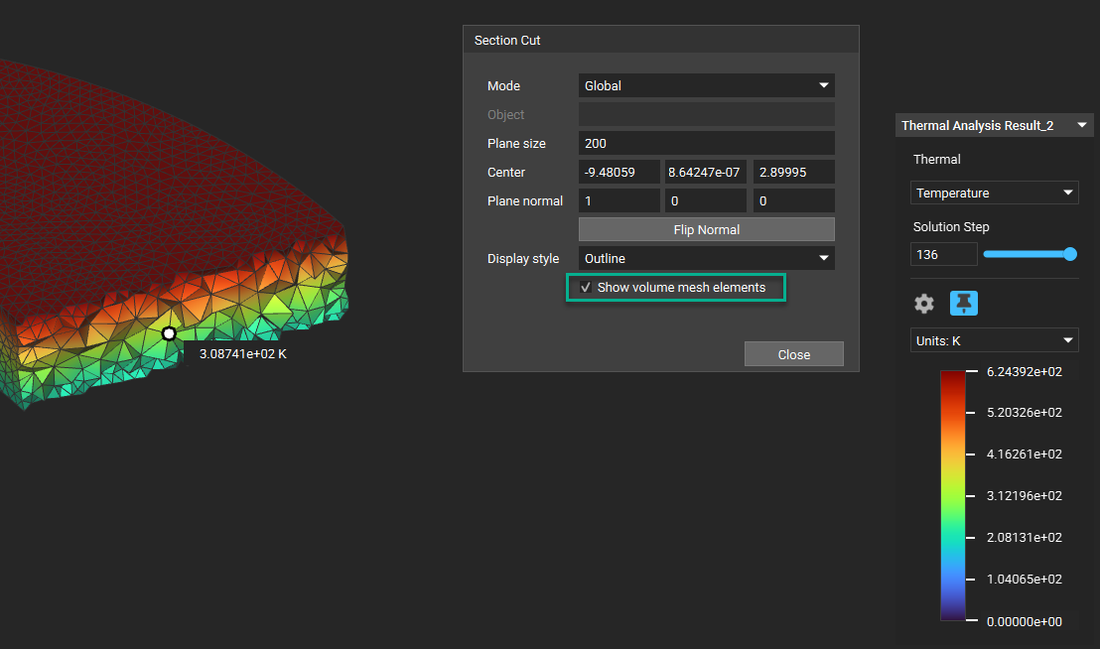Click the legend maximum value 6.24392e+02

[1025, 371]
